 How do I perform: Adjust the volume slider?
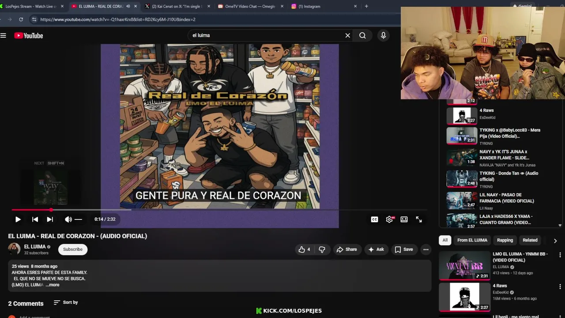(x=78, y=219)
